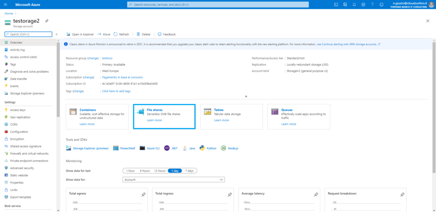Open the Tables tile
The height and width of the screenshot is (212, 436).
(x=231, y=117)
